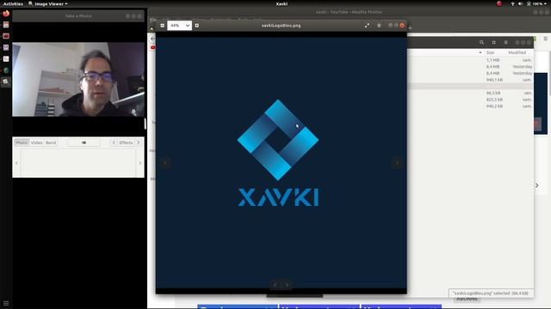Open the Image Viewer app menu
The width and height of the screenshot is (551, 309).
(48, 3)
